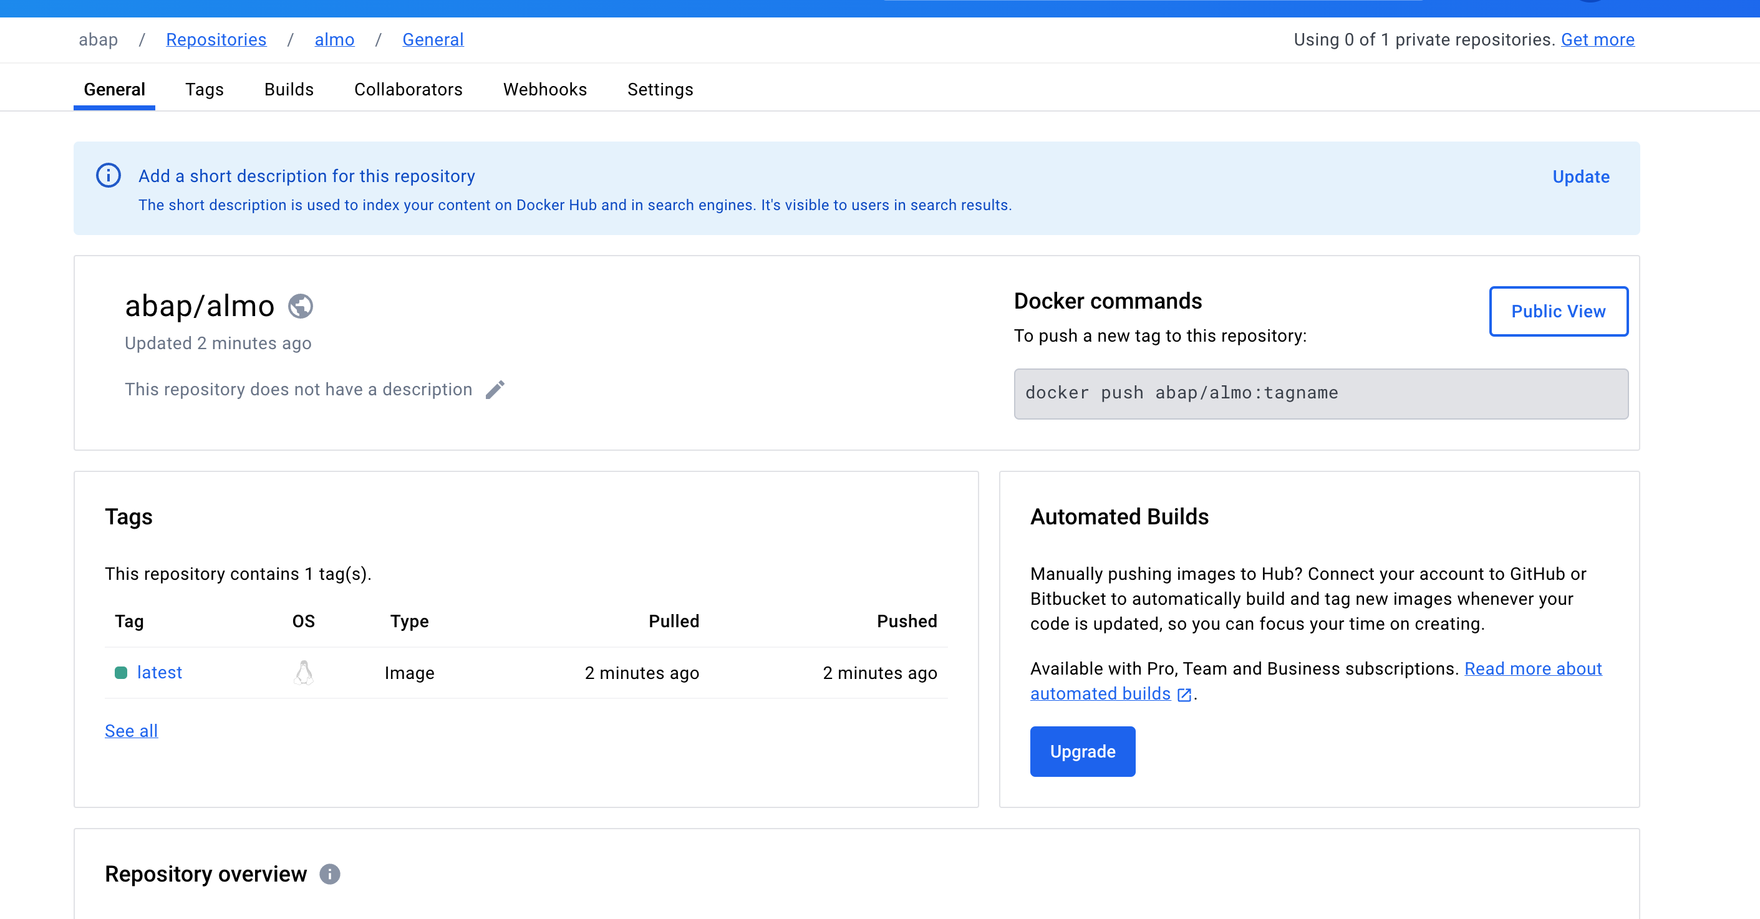This screenshot has height=919, width=1760.
Task: Click the OS column header
Action: [303, 622]
